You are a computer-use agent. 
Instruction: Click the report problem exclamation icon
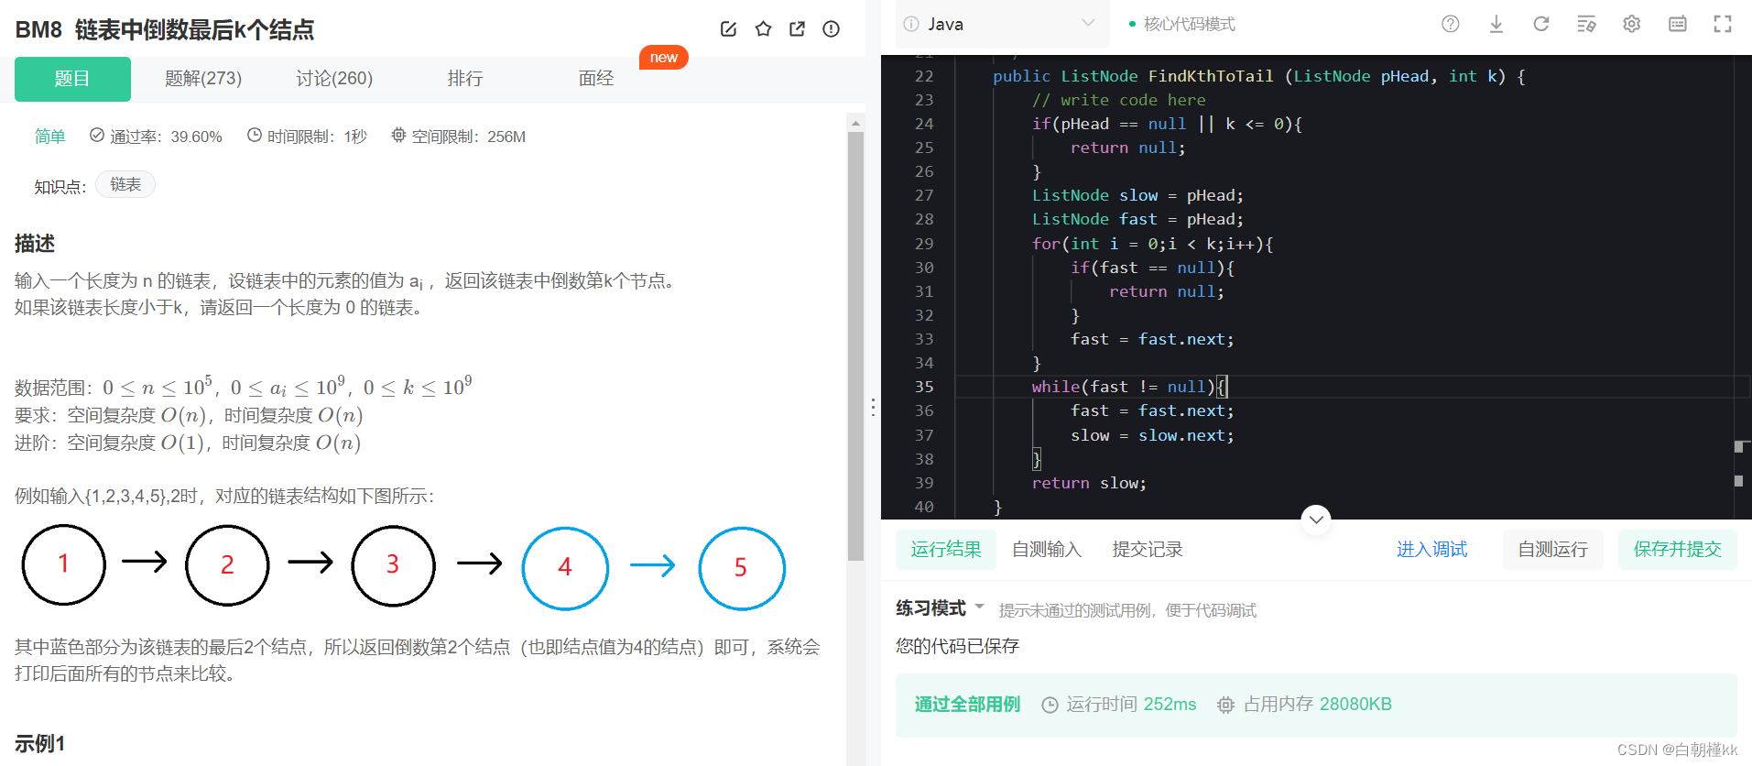pyautogui.click(x=831, y=29)
